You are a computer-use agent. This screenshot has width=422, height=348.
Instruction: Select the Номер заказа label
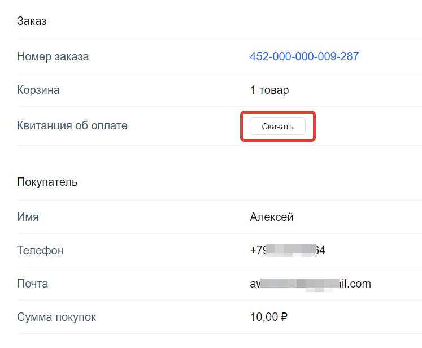coord(53,57)
